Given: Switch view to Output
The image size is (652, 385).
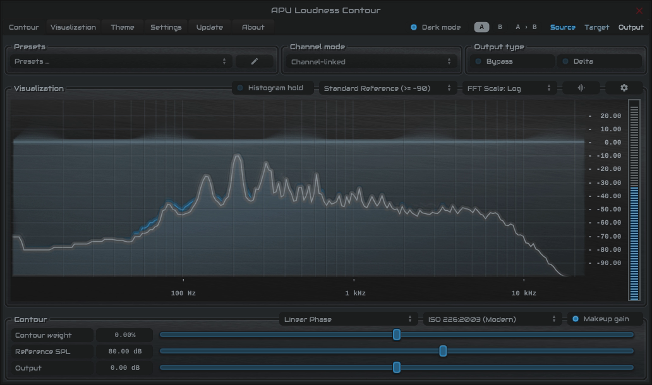Looking at the screenshot, I should click(631, 27).
